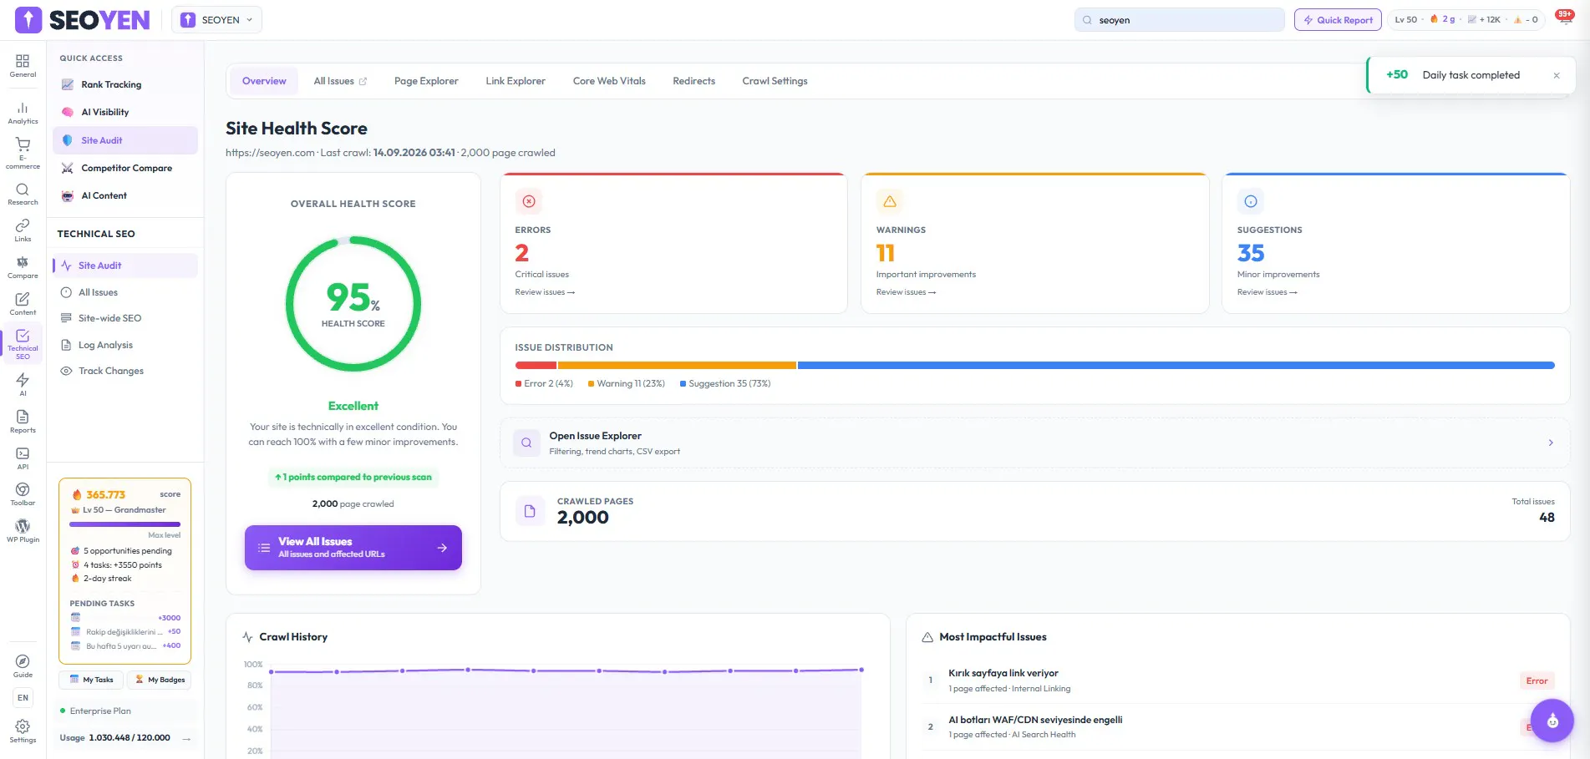Switch to the Link Explorer tab

(516, 81)
